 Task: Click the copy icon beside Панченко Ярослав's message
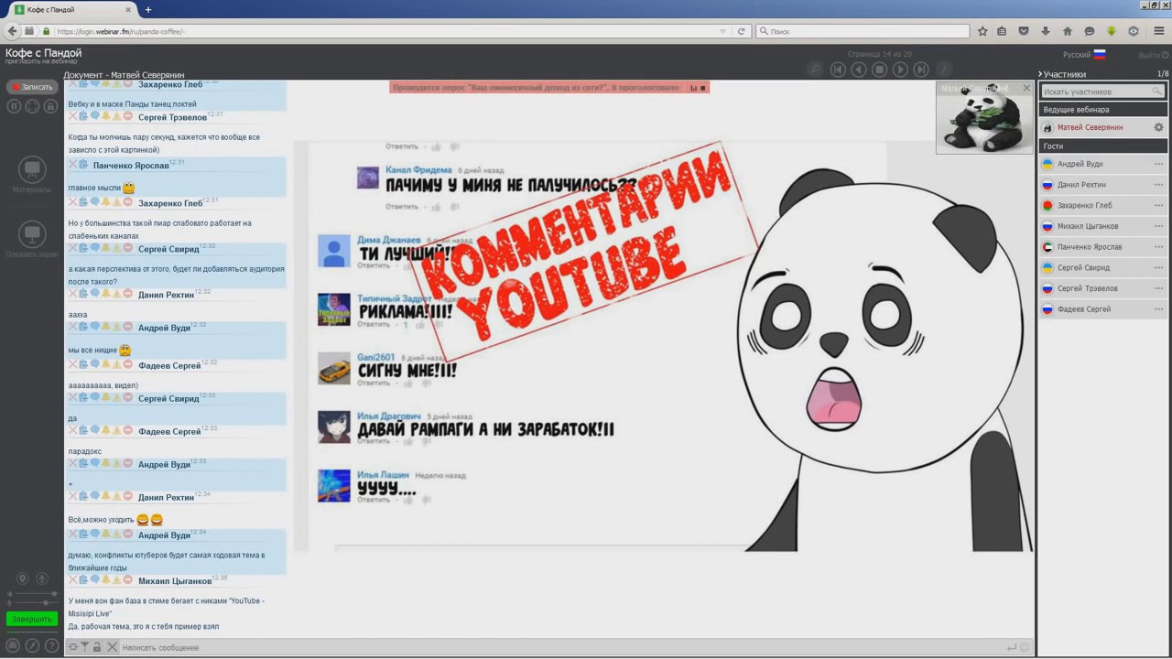(x=83, y=165)
